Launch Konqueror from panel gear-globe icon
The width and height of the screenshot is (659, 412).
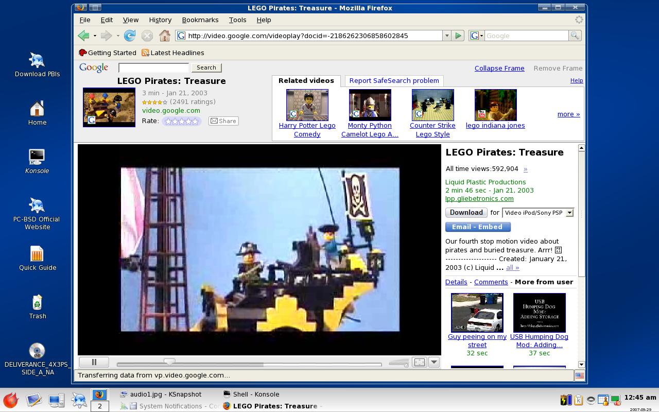pos(79,400)
